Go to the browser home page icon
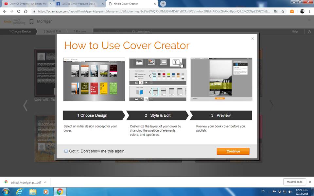314x196 pixels. coord(26,11)
